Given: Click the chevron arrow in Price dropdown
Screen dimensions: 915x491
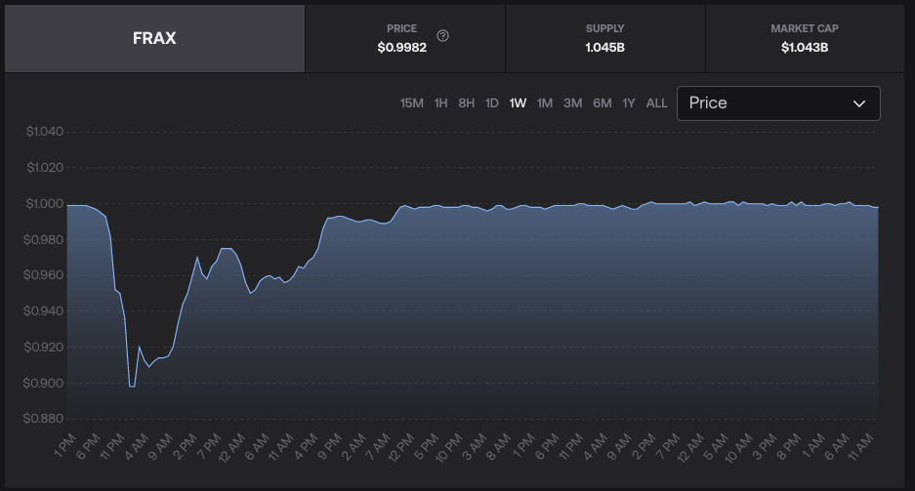Looking at the screenshot, I should [x=859, y=103].
